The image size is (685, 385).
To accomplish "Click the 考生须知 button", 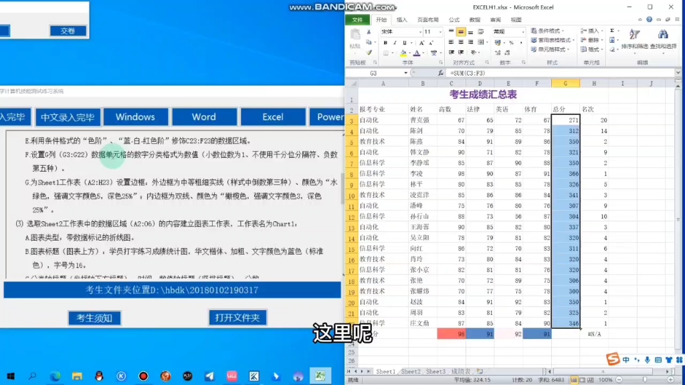I will coord(94,319).
